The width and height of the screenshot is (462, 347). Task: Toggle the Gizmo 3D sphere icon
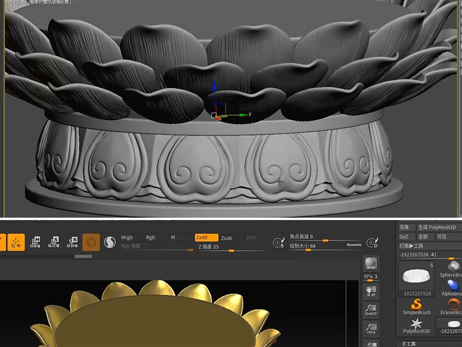point(91,242)
